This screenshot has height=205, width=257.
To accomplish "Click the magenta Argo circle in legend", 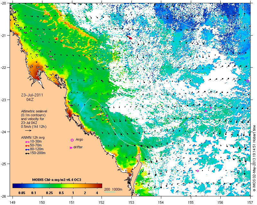I will 72,140.
